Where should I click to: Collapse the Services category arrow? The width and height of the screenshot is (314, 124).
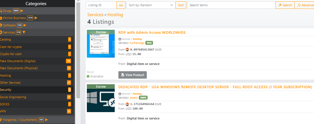tap(24, 32)
